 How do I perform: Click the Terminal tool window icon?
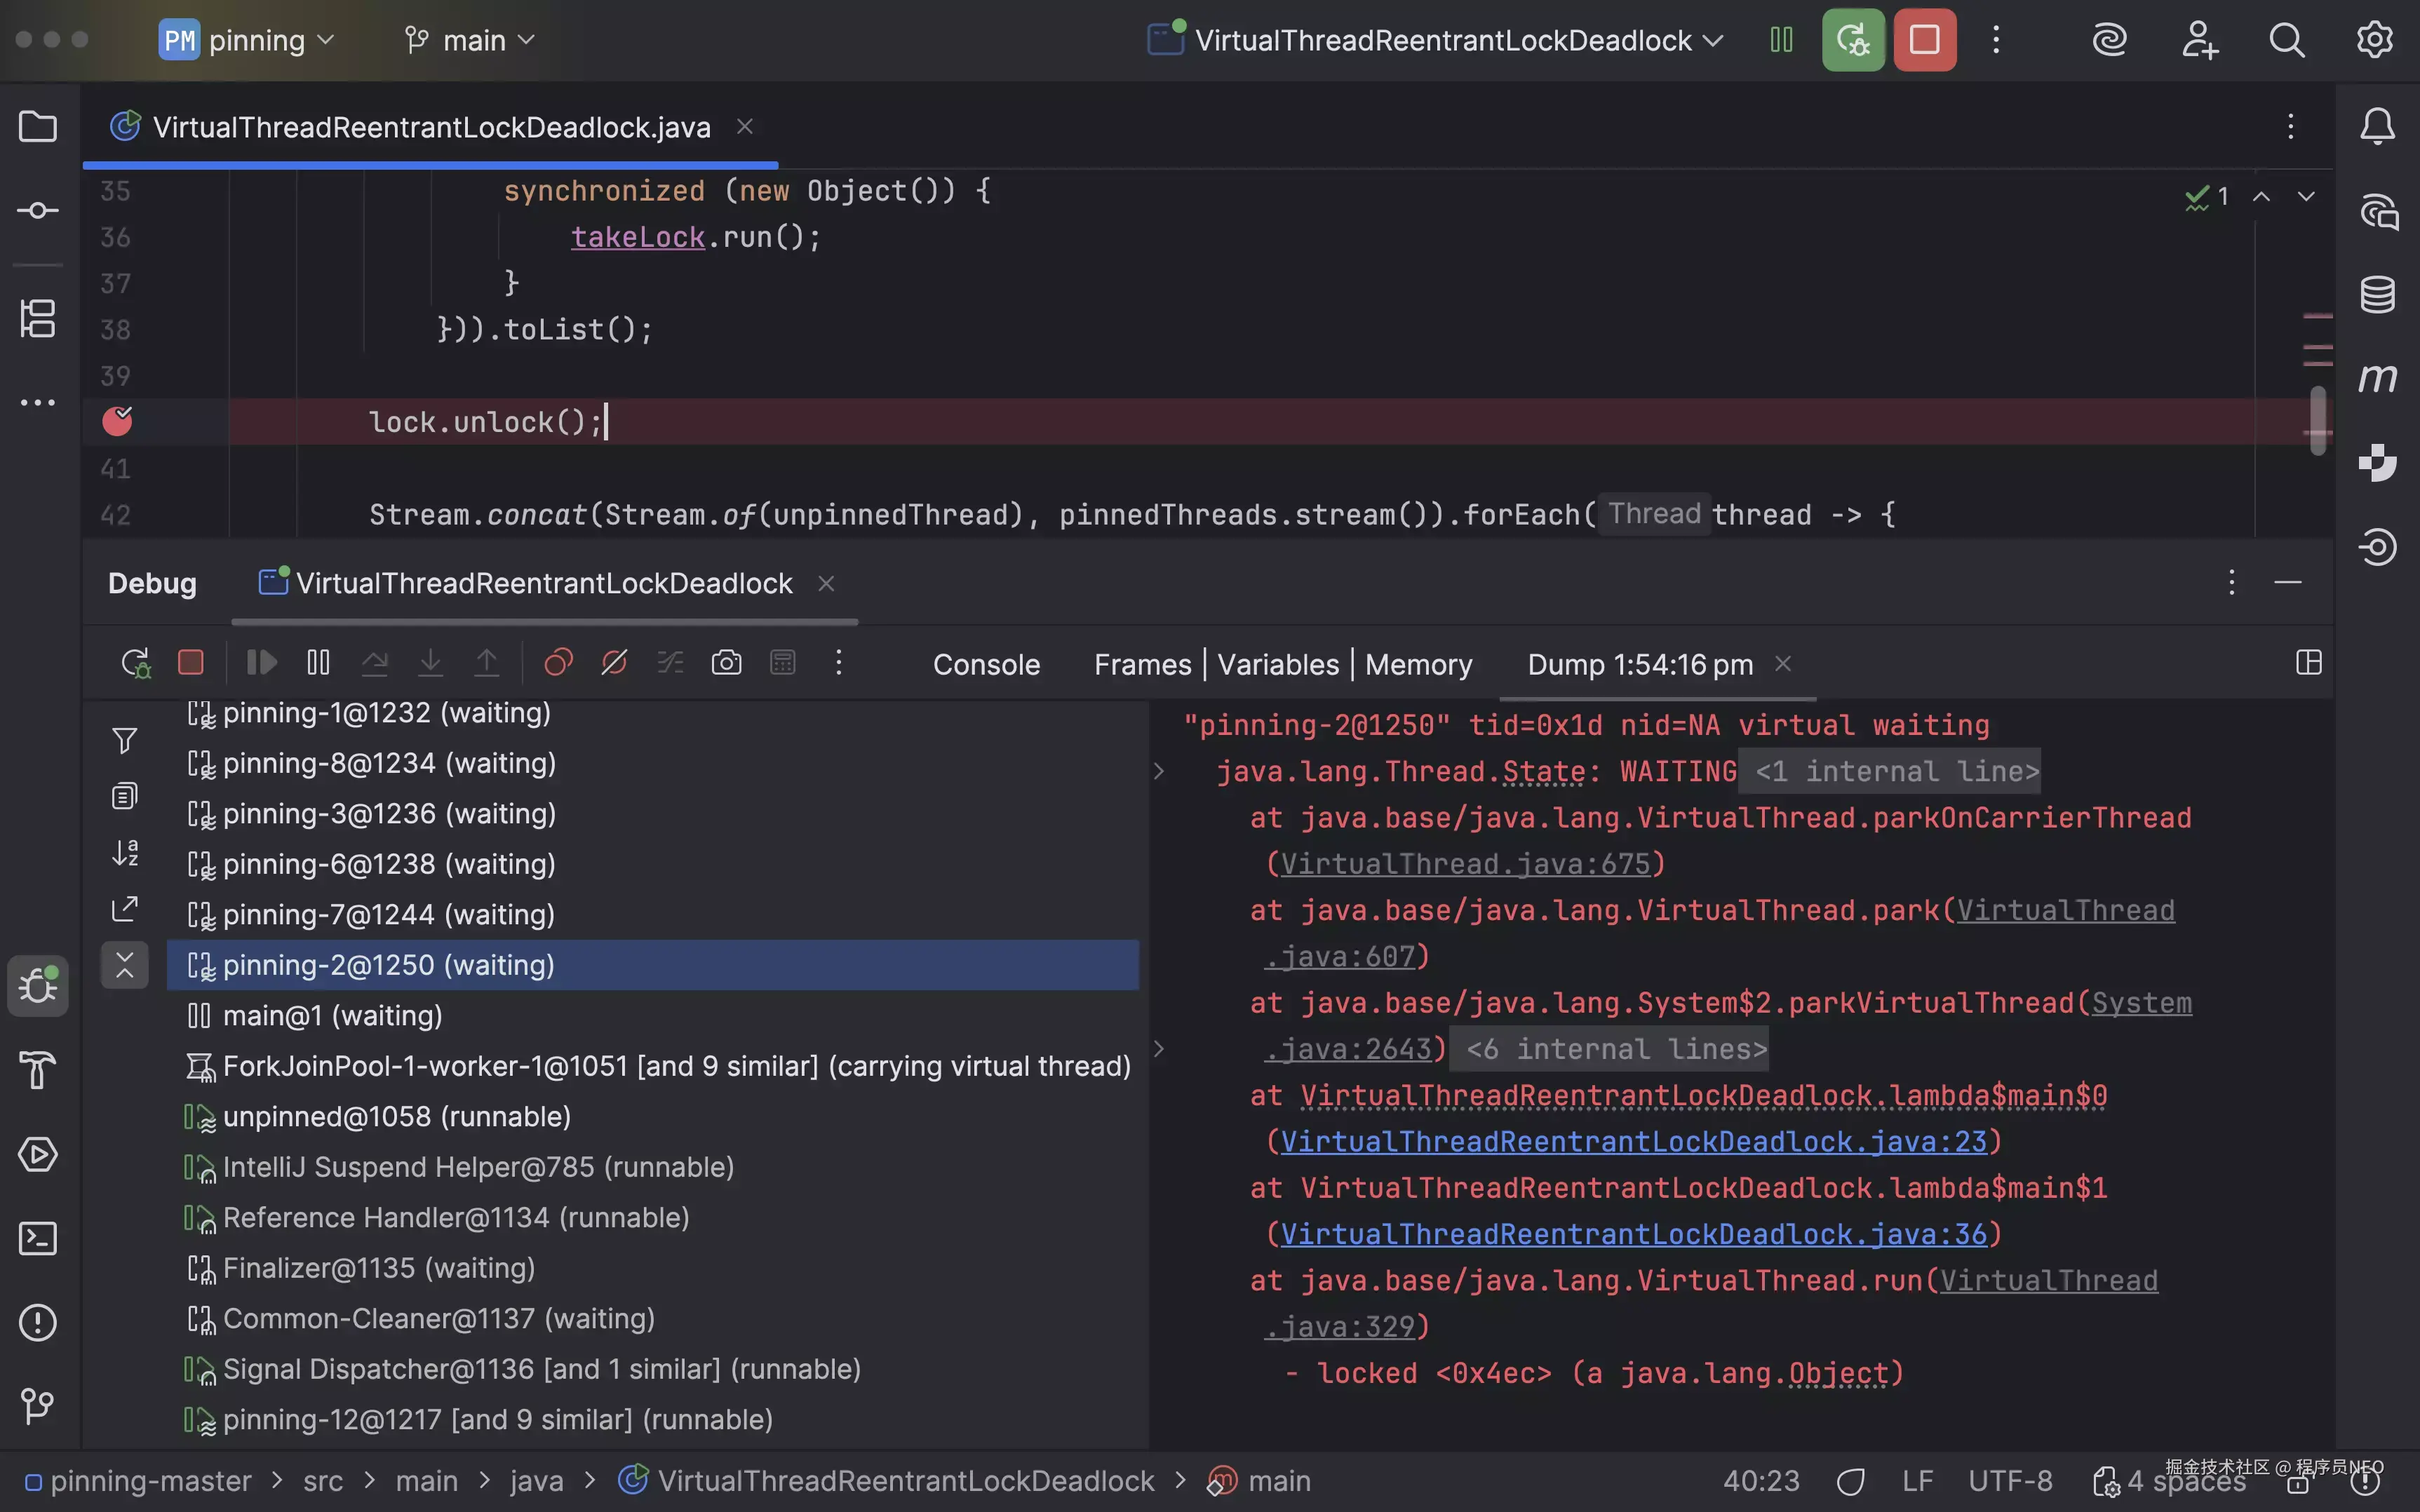point(38,1238)
